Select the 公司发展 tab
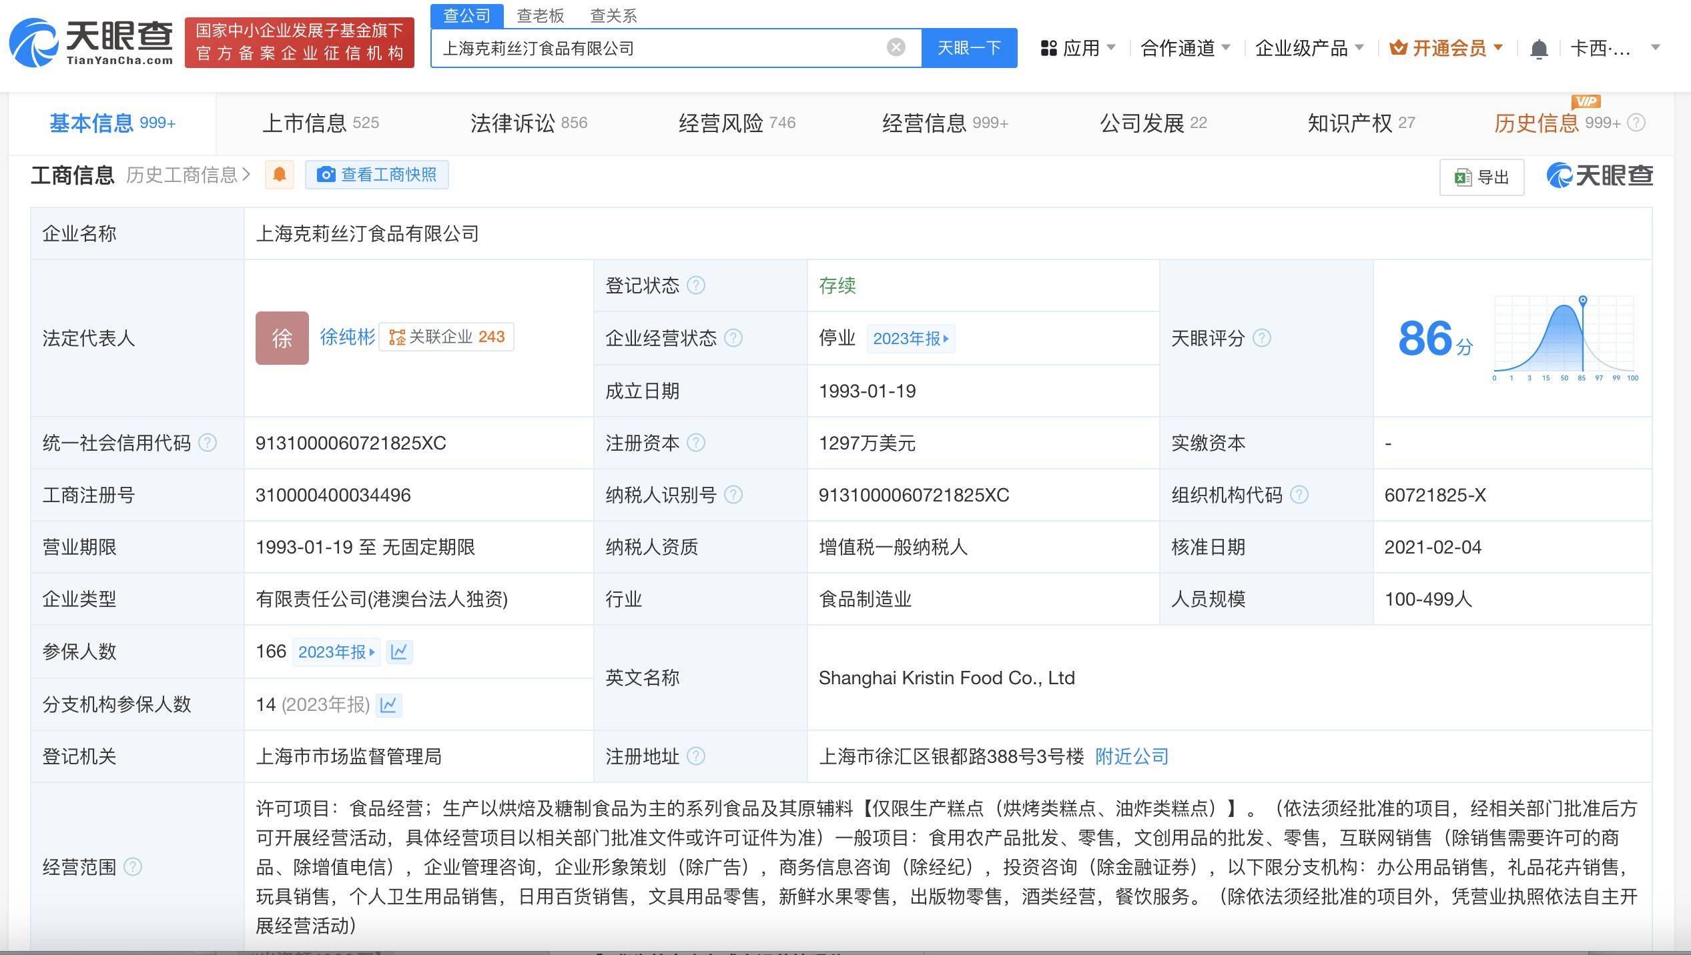 (1153, 123)
